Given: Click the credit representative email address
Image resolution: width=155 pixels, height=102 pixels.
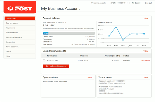Looking at the screenshot, I should click(111, 93).
